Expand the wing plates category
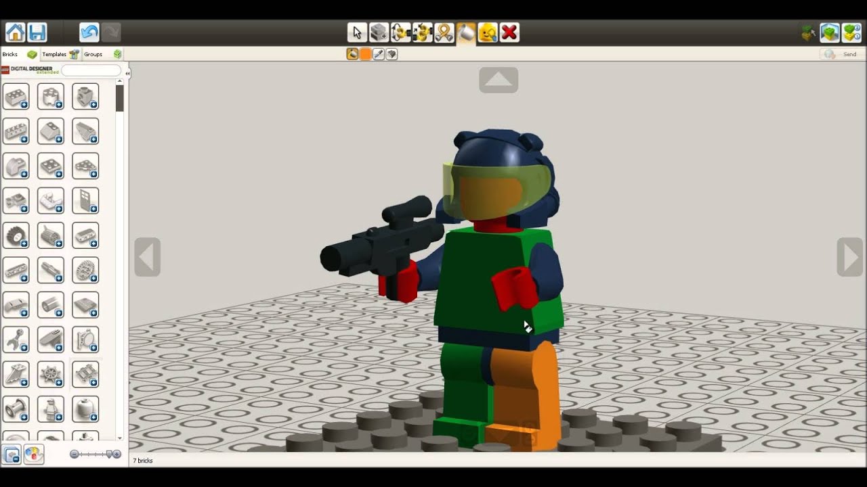 16,375
